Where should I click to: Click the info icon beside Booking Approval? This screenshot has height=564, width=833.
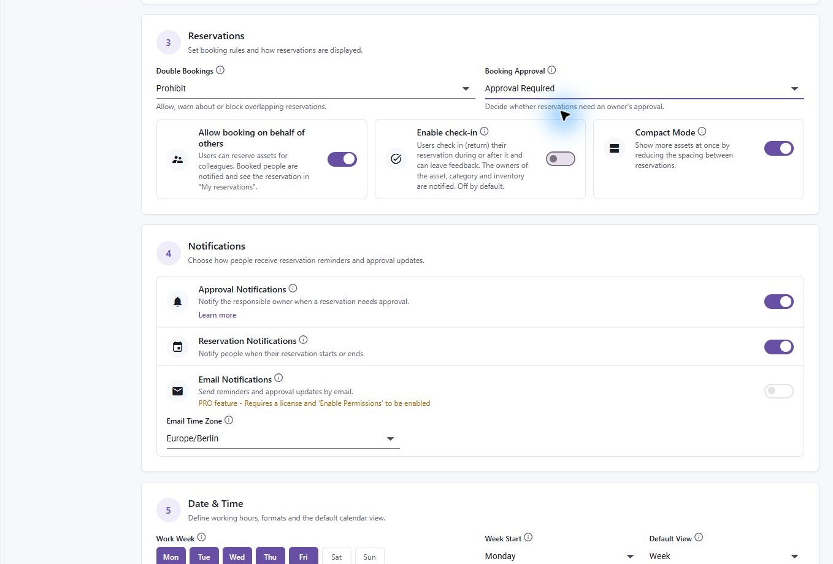[x=551, y=70]
